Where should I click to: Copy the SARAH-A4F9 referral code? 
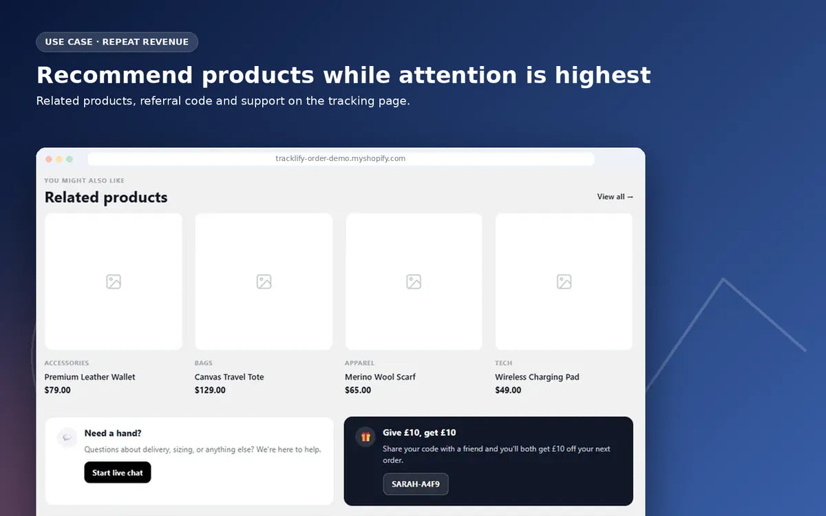(x=416, y=484)
